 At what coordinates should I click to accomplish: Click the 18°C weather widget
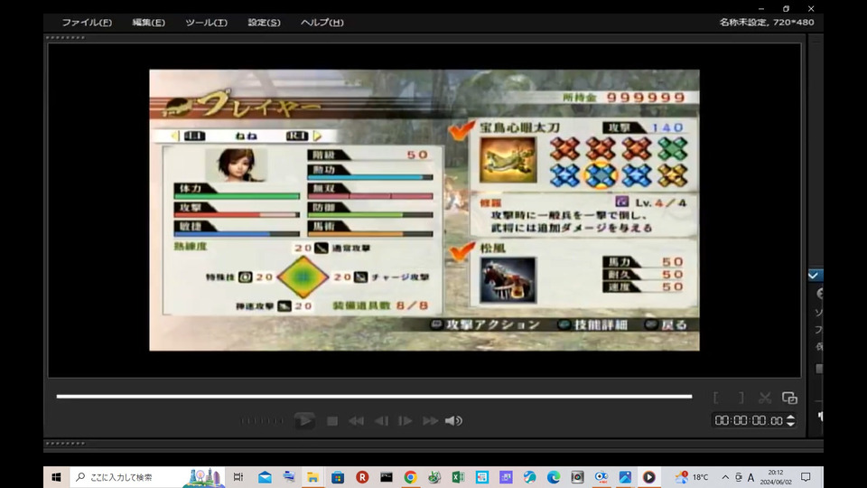(692, 477)
